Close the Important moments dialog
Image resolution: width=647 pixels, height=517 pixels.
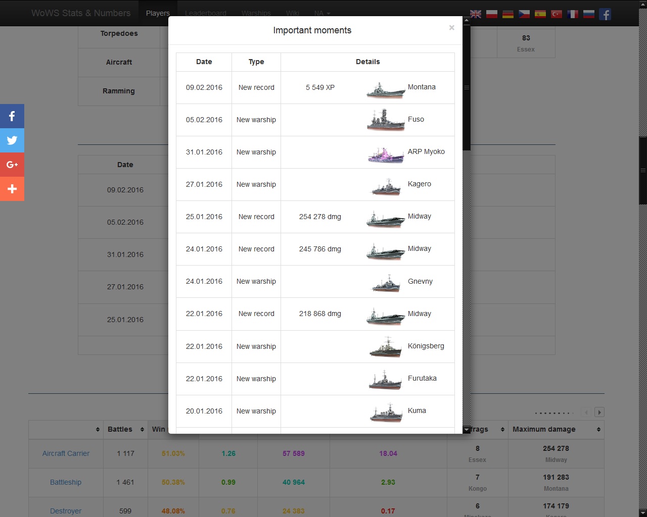(x=451, y=28)
